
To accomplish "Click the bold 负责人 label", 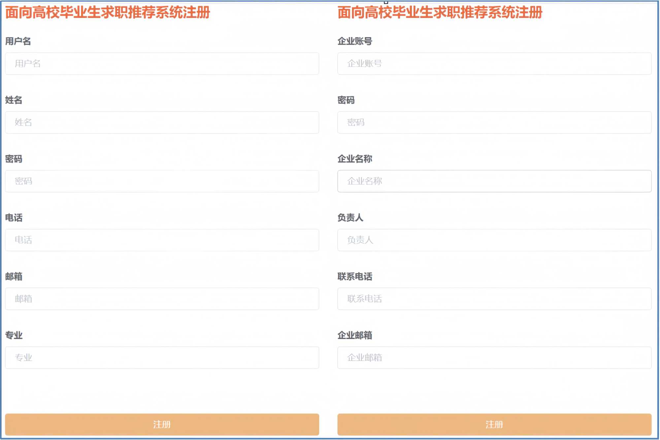I will tap(350, 218).
